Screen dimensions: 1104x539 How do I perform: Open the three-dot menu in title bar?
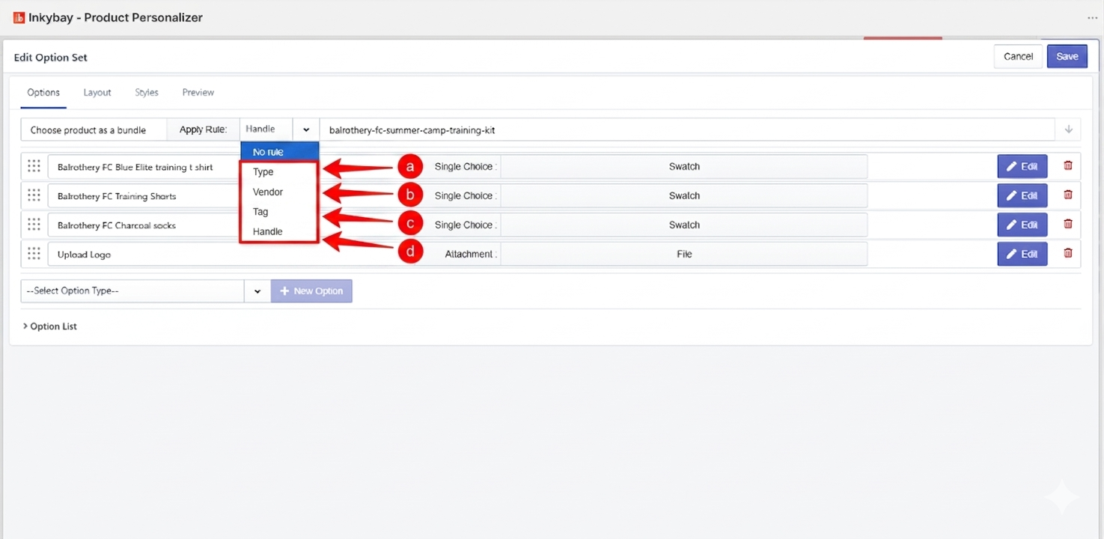[1093, 18]
